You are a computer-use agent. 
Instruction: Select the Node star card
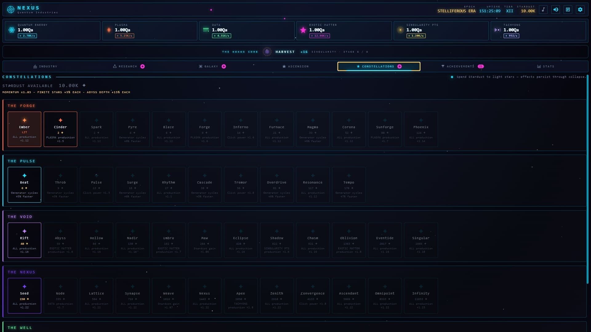[x=60, y=296]
